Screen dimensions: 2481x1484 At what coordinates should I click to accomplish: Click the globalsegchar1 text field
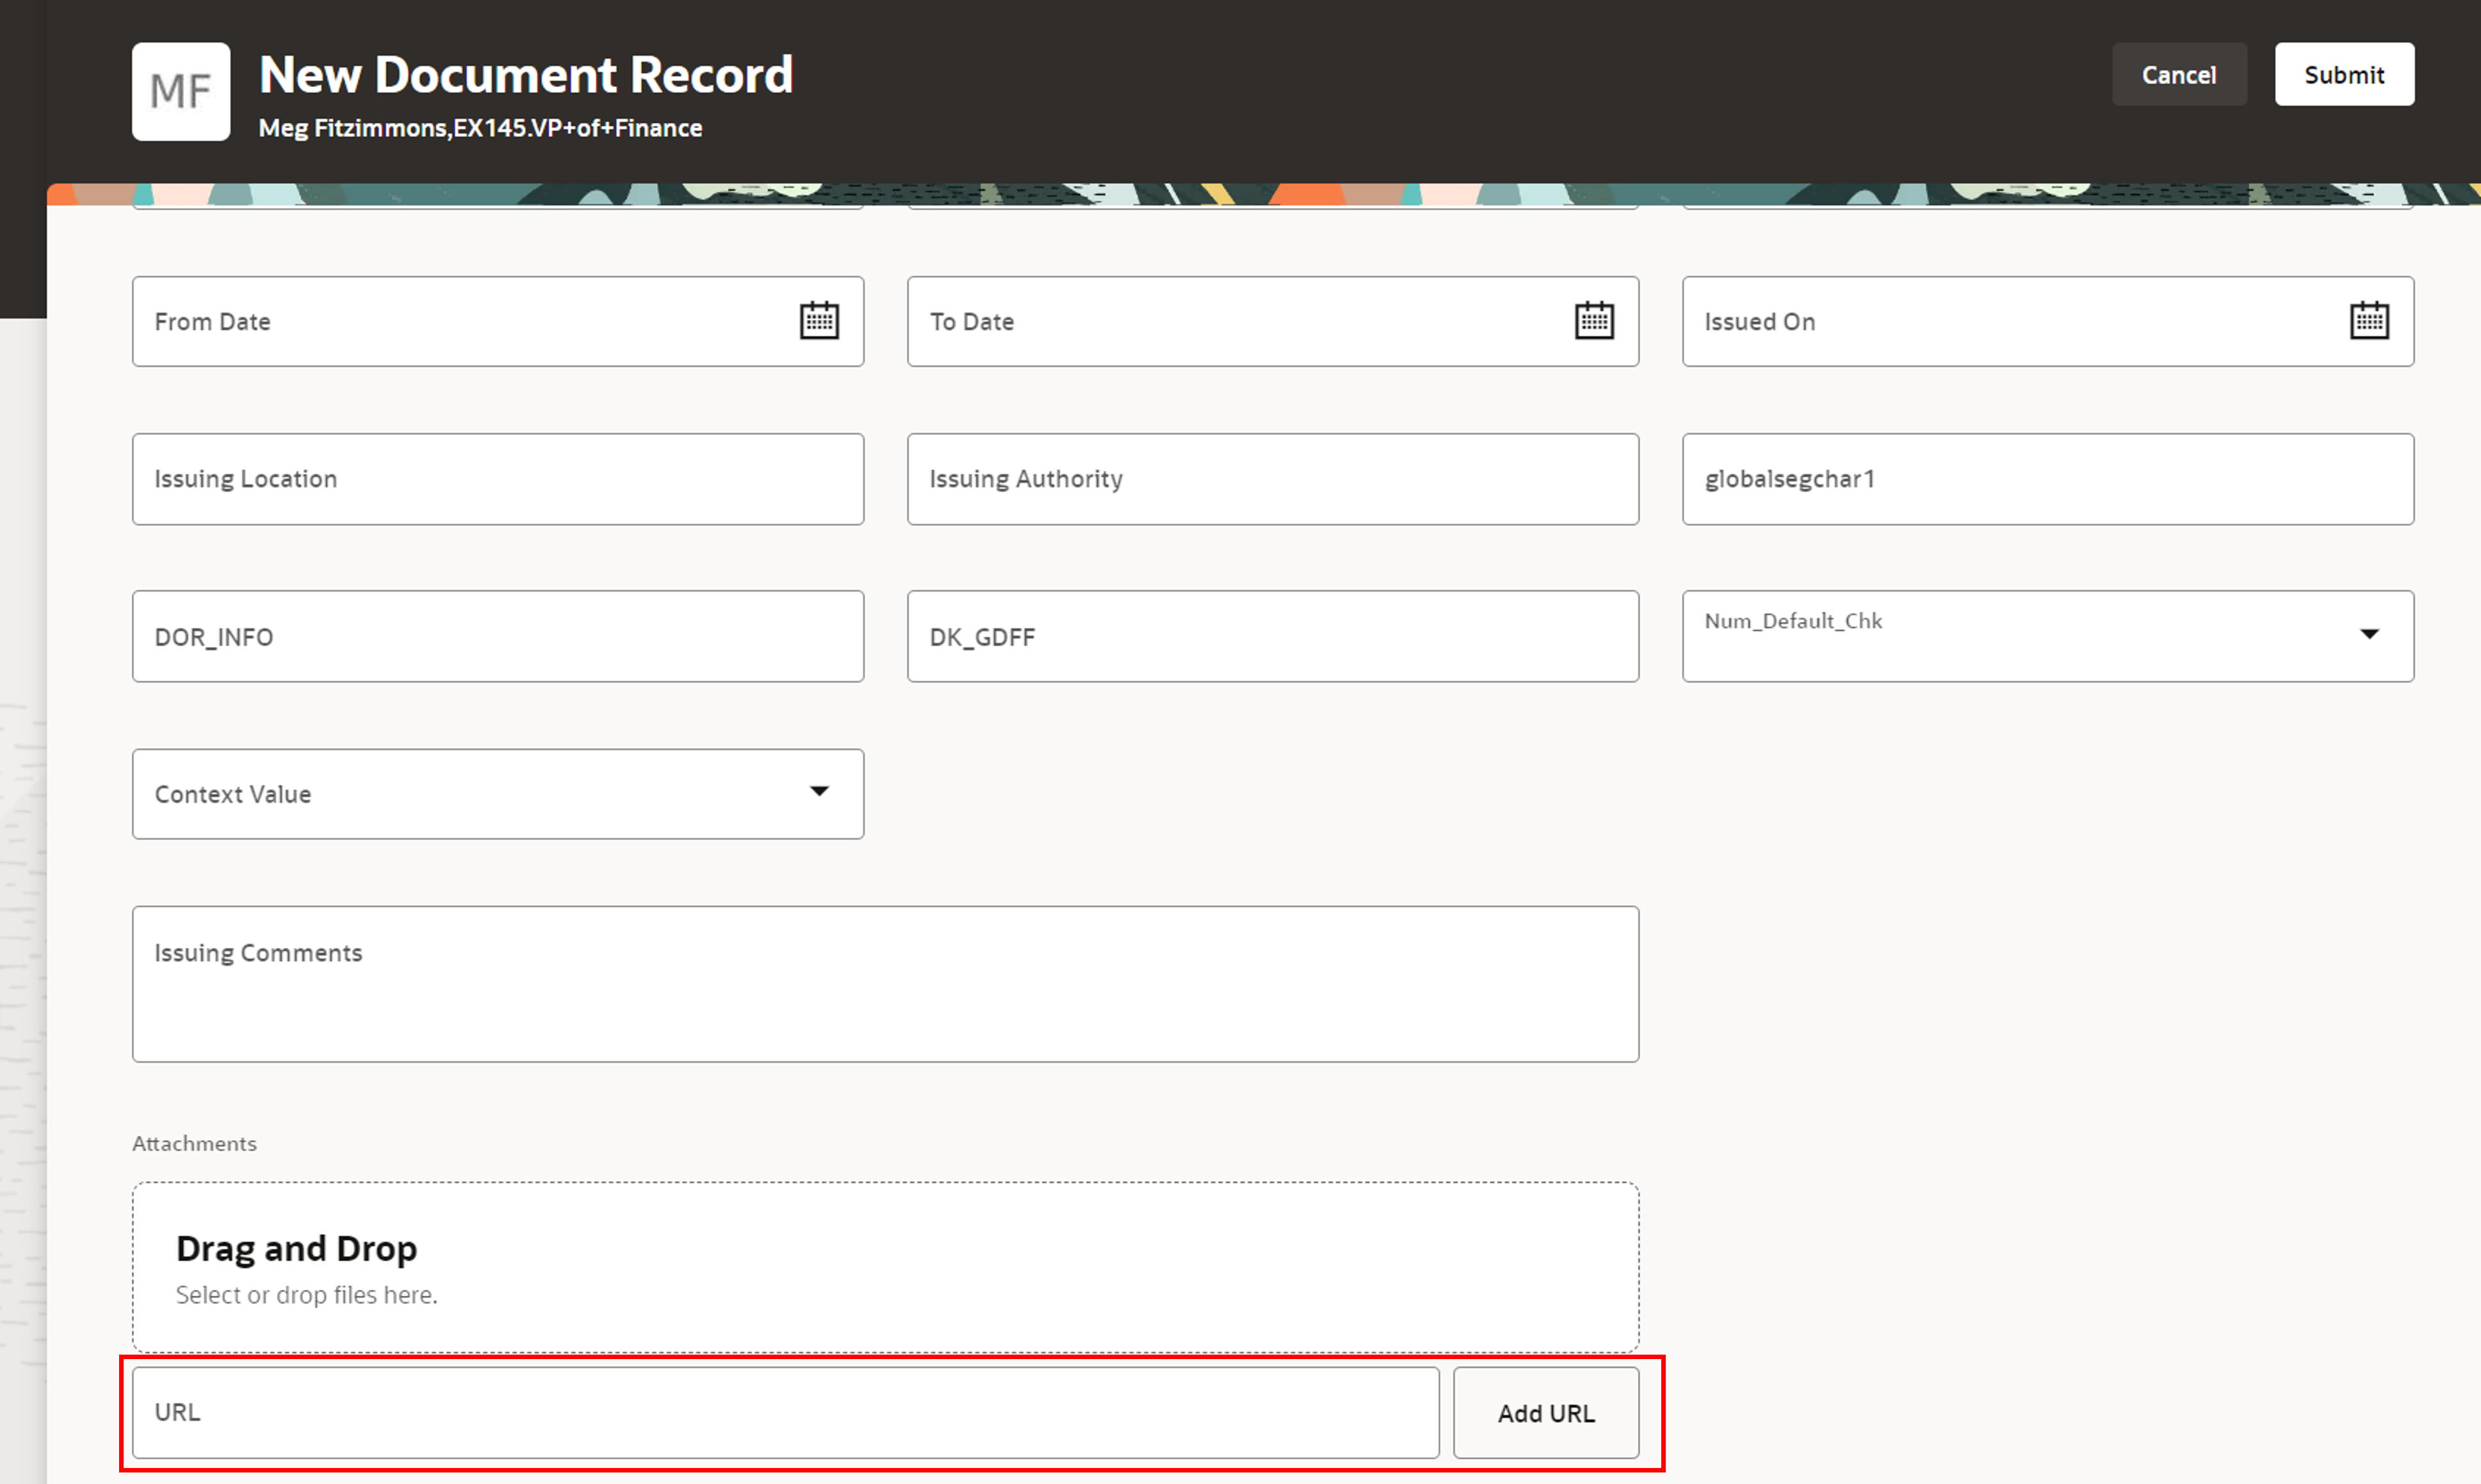pos(2046,479)
